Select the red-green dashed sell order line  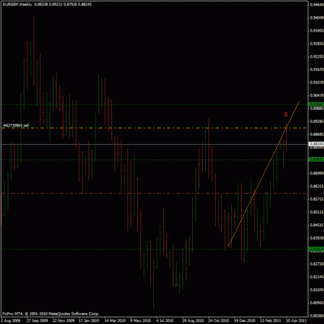(x=154, y=128)
